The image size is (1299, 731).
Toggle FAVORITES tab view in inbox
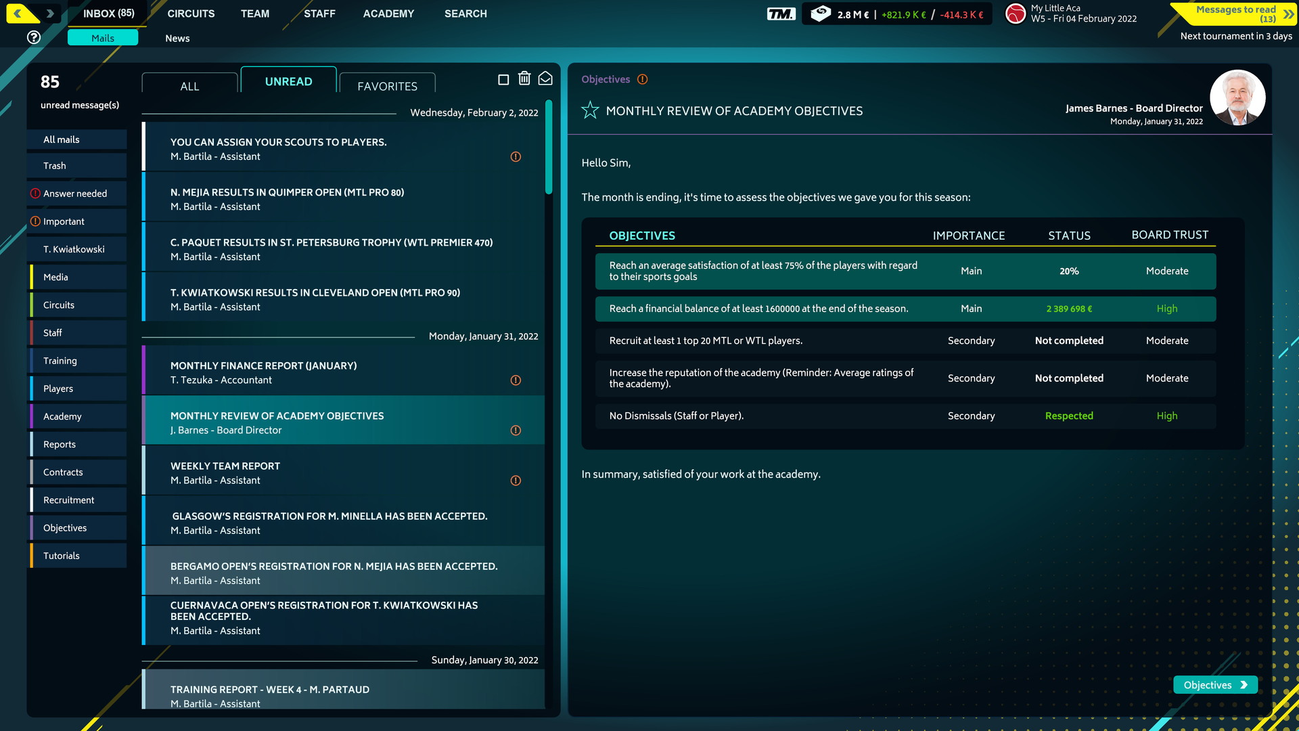click(x=386, y=86)
